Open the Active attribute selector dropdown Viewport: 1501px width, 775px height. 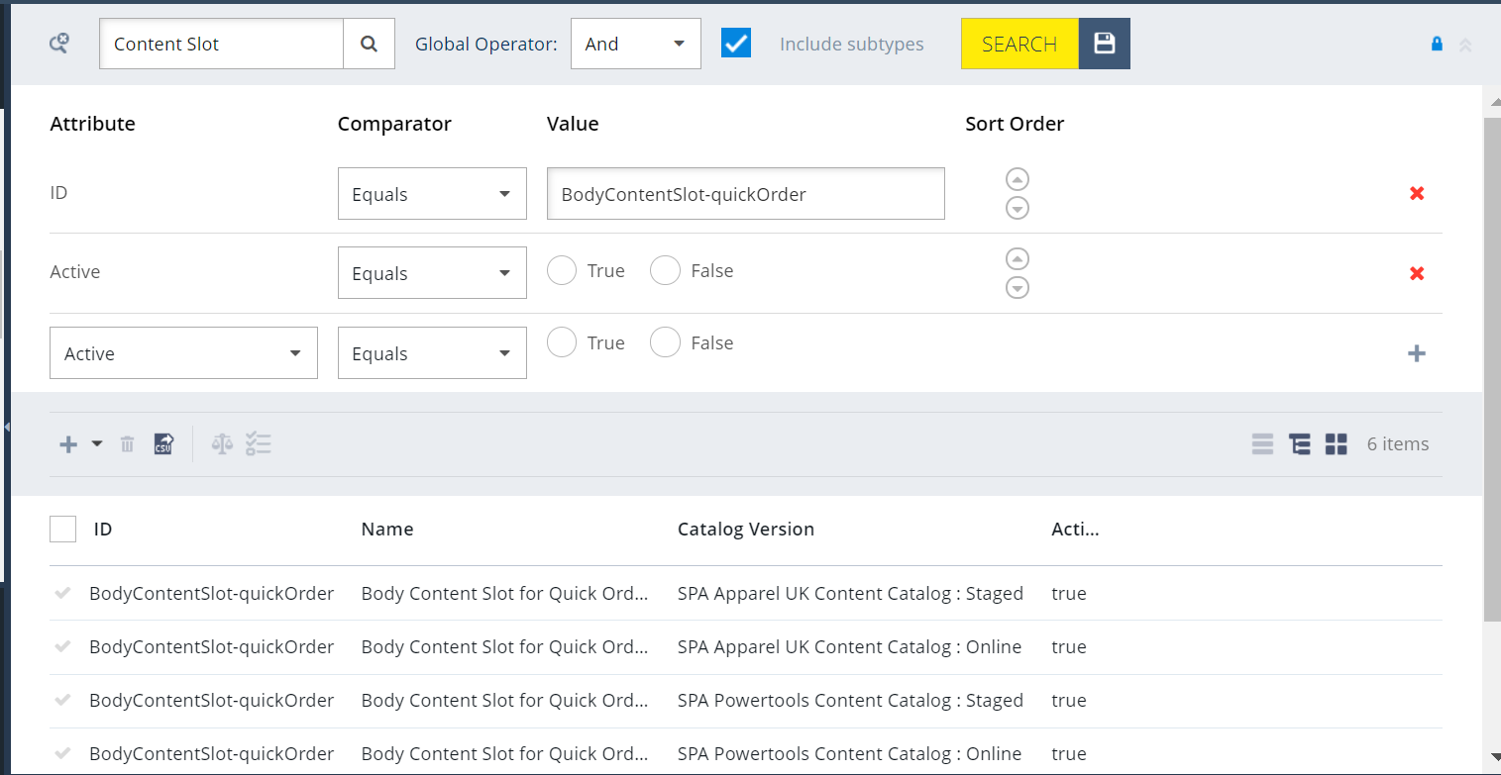[183, 353]
